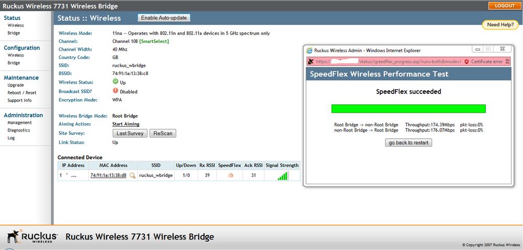Click Enable Auto-update button
This screenshot has width=523, height=250.
coord(164,18)
